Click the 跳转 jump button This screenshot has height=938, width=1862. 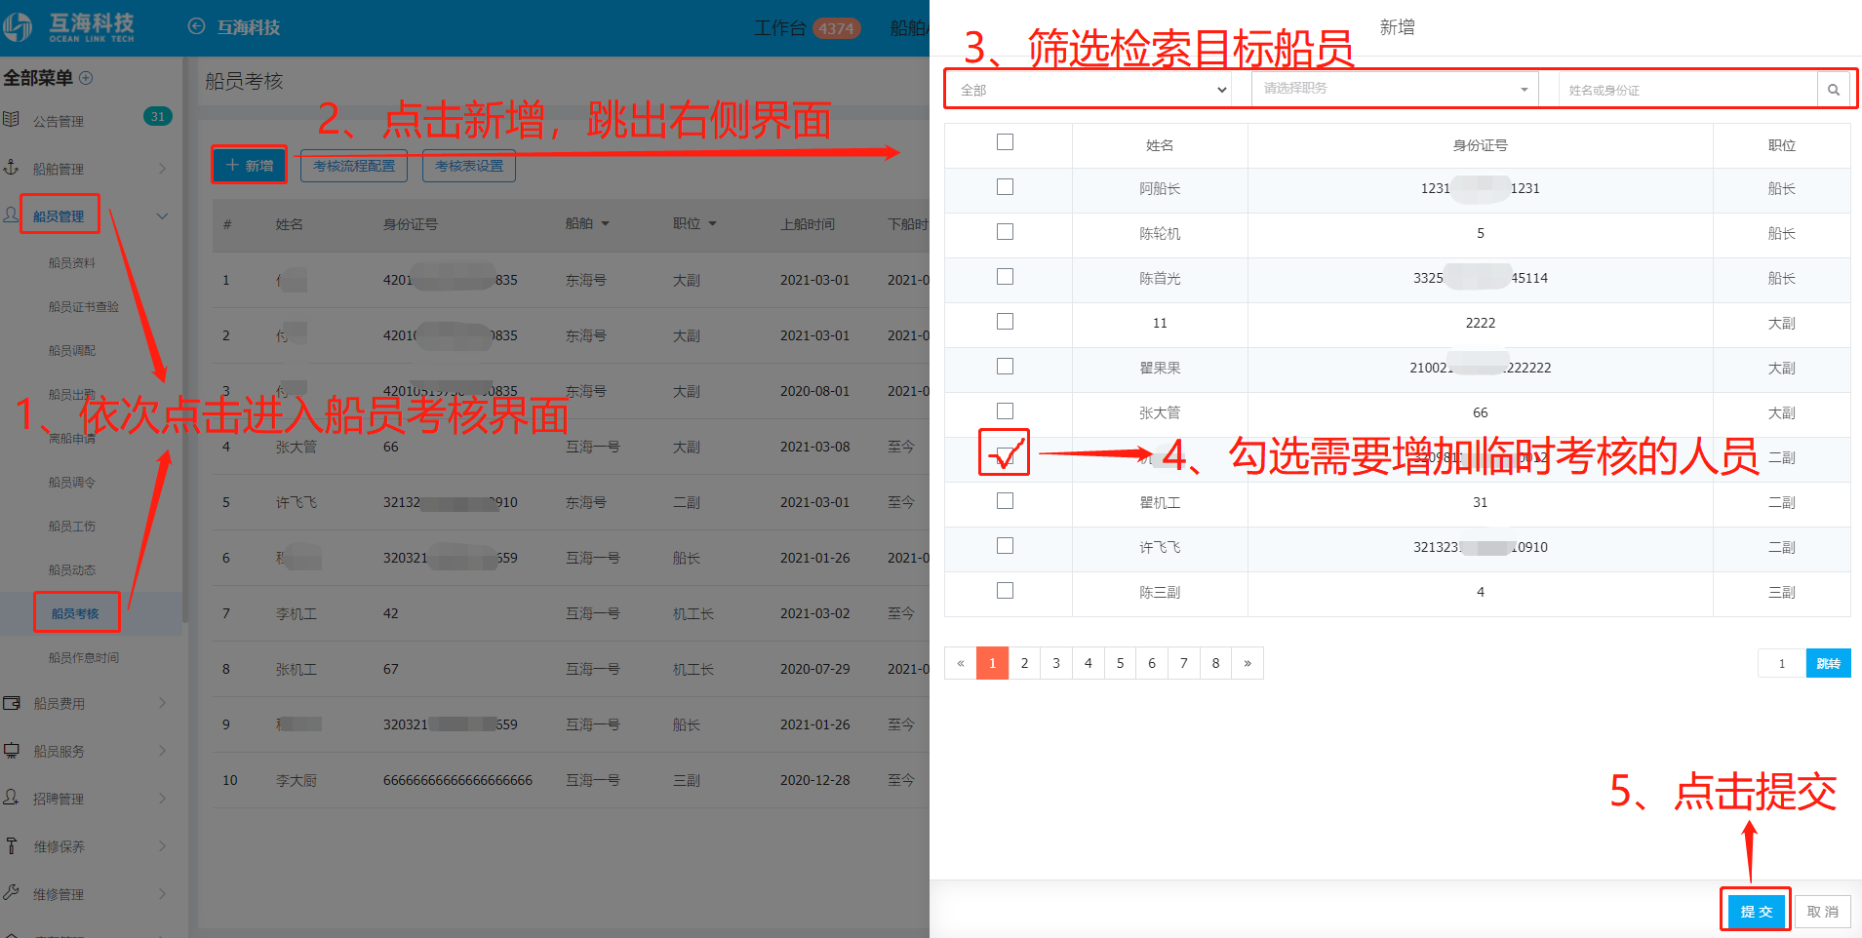(x=1828, y=663)
